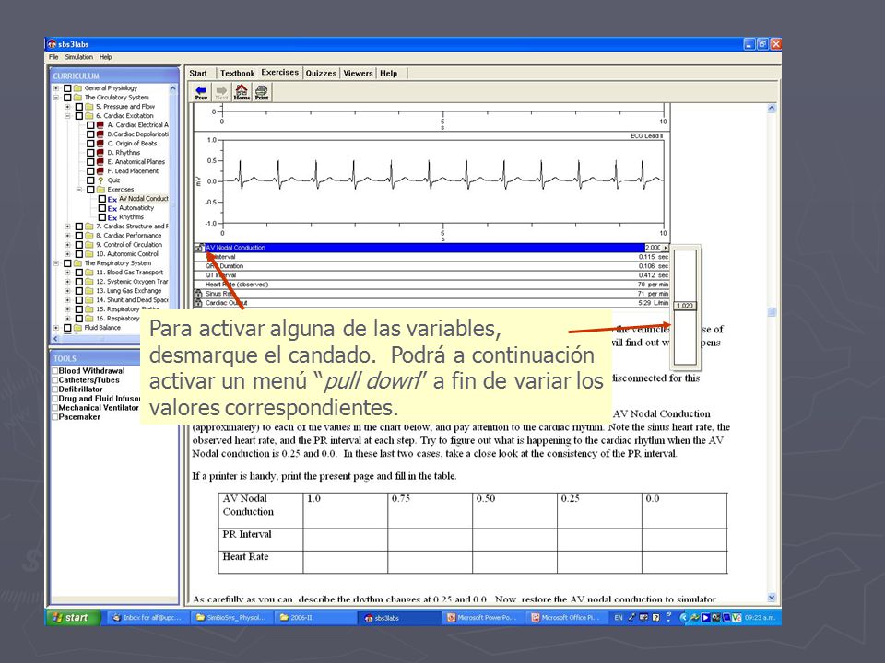
Task: Collapse The Circulatory System tree node
Action: pyautogui.click(x=56, y=98)
